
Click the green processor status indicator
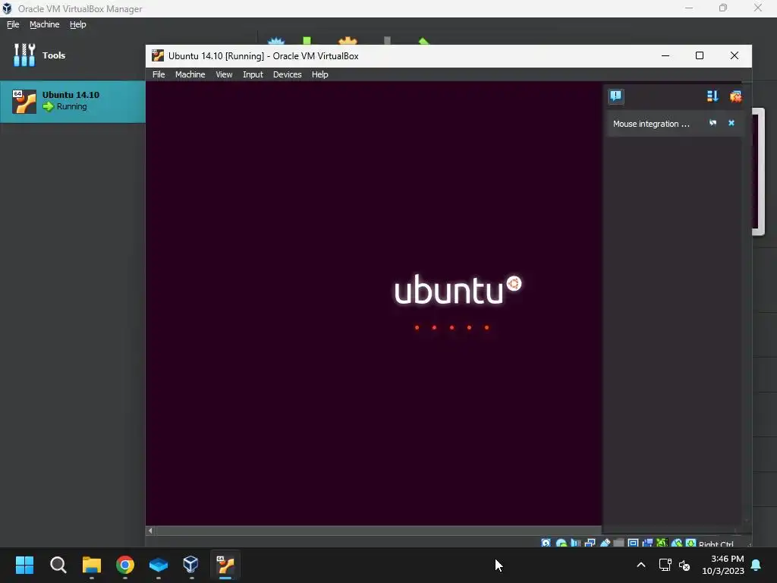click(662, 543)
